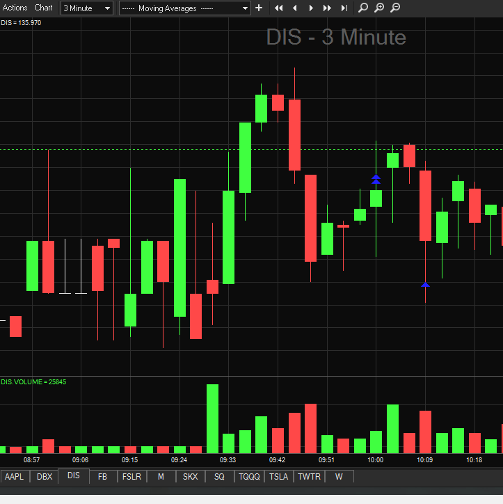This screenshot has height=504, width=503.
Task: Click the 08:57 time axis label
Action: pyautogui.click(x=31, y=460)
